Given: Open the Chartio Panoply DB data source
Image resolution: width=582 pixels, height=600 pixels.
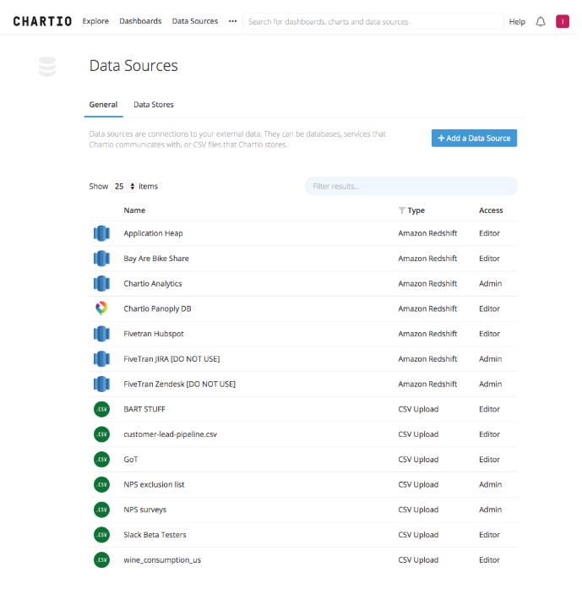Looking at the screenshot, I should tap(158, 308).
